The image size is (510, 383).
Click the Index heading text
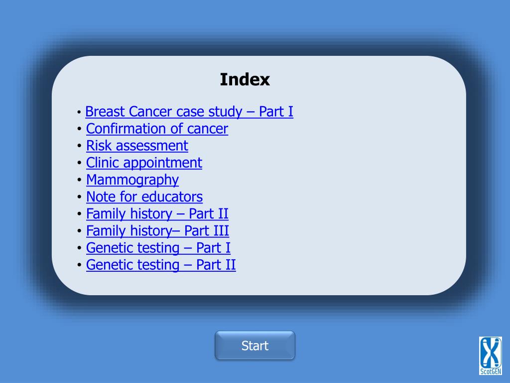click(245, 79)
